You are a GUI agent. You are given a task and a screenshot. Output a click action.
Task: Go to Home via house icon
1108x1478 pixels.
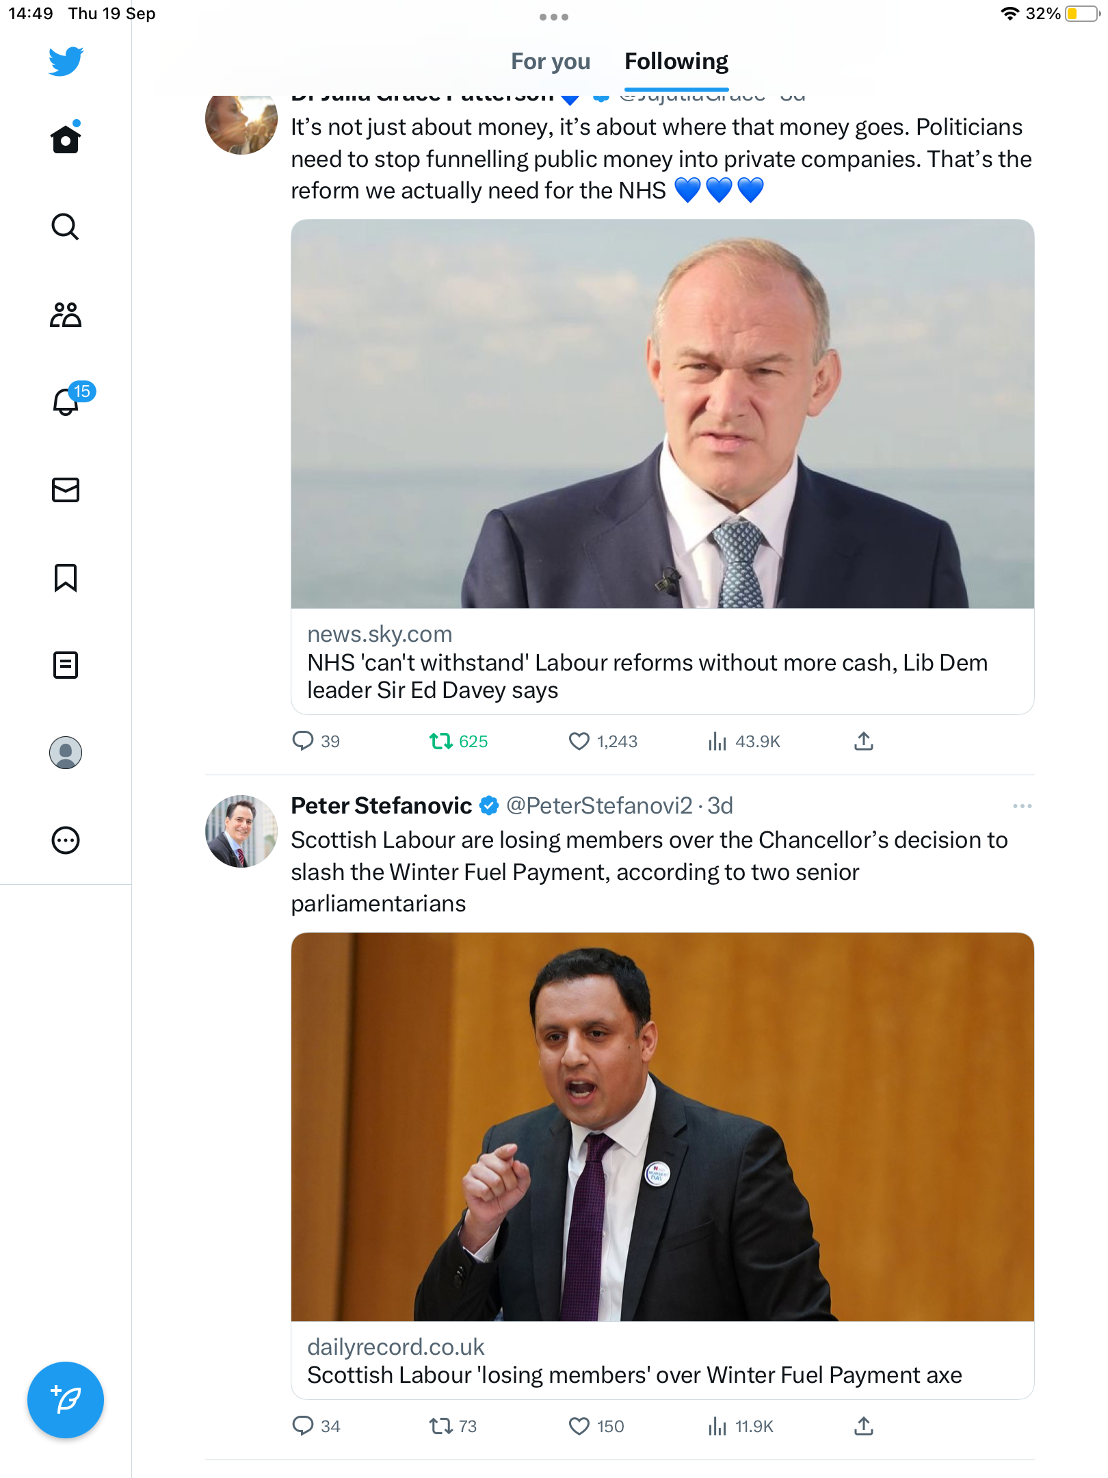pyautogui.click(x=66, y=140)
